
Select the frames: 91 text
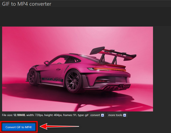pyautogui.click(x=70, y=115)
